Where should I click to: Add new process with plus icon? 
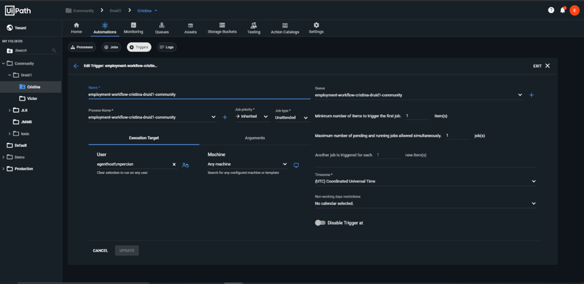(x=225, y=118)
